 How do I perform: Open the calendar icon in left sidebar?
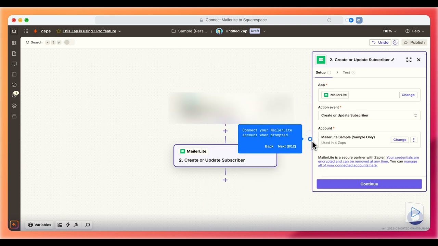click(14, 74)
